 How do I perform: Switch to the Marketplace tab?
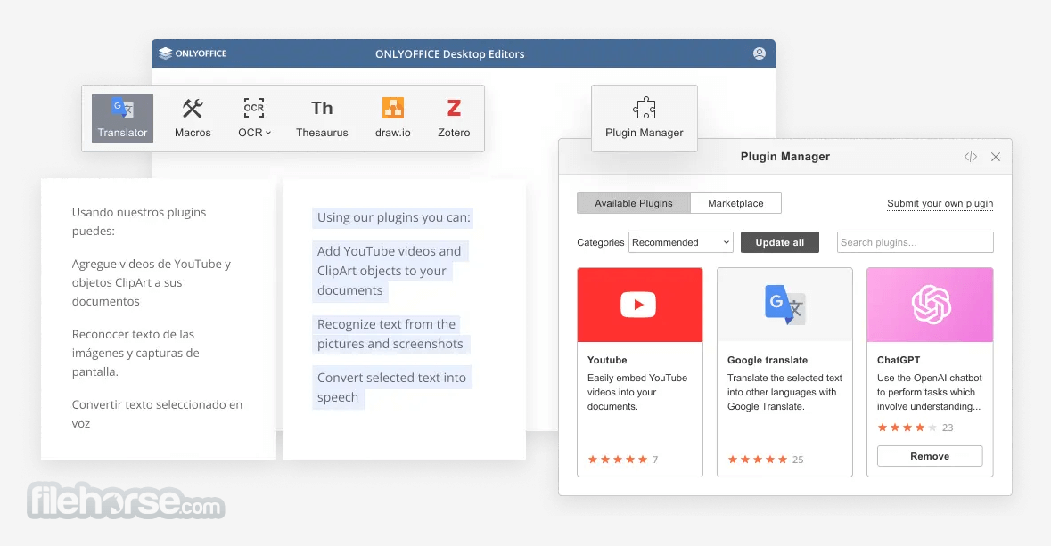pos(735,203)
